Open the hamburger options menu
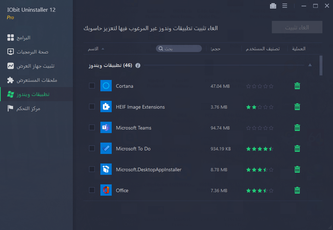Image resolution: width=333 pixels, height=230 pixels. [285, 6]
